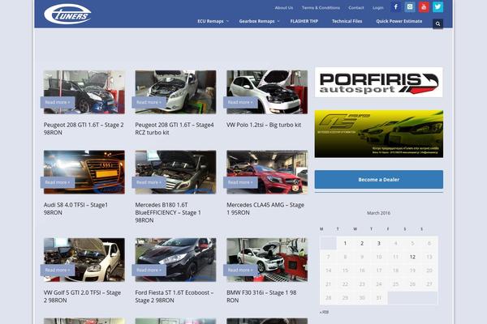Go to the About Us page

(x=284, y=8)
